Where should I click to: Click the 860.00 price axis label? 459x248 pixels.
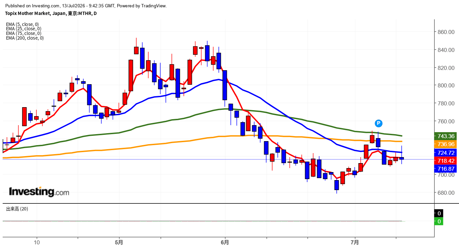click(446, 32)
